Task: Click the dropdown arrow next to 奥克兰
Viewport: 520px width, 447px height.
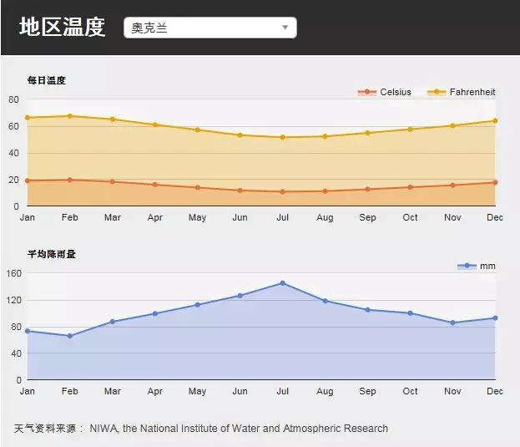Action: click(x=285, y=28)
